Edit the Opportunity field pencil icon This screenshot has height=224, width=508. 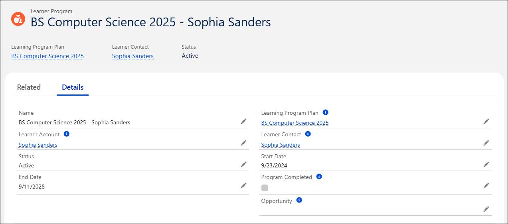tap(486, 209)
